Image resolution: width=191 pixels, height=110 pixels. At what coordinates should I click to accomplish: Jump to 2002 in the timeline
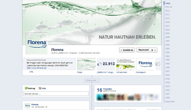pyautogui.click(x=167, y=33)
